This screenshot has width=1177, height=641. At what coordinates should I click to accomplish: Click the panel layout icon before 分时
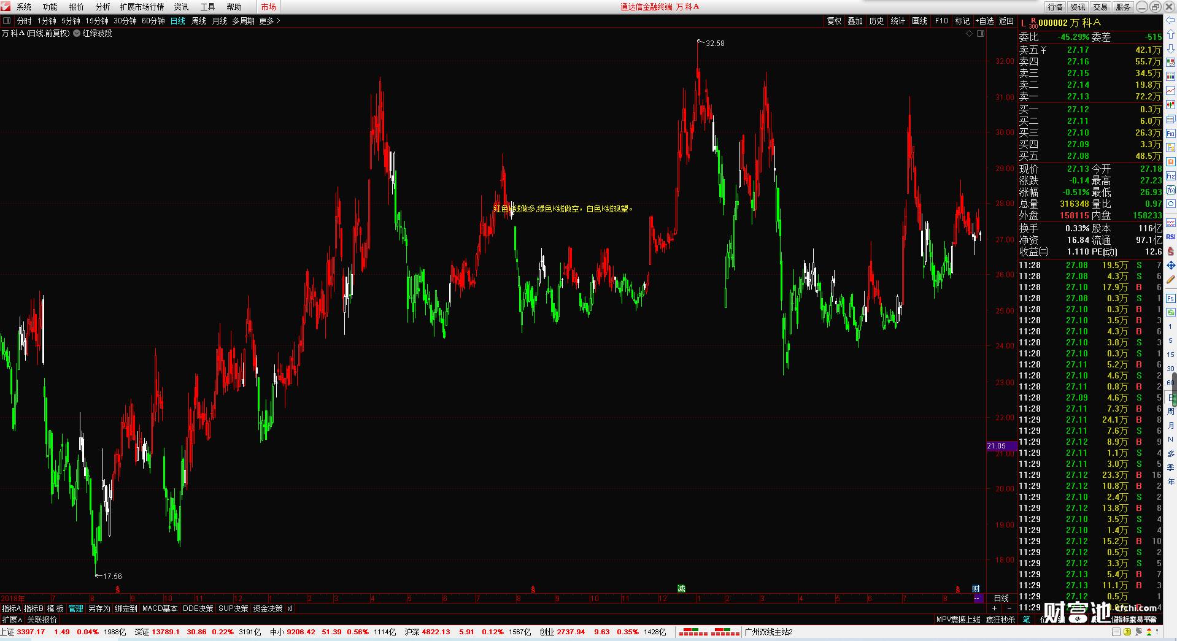[7, 21]
